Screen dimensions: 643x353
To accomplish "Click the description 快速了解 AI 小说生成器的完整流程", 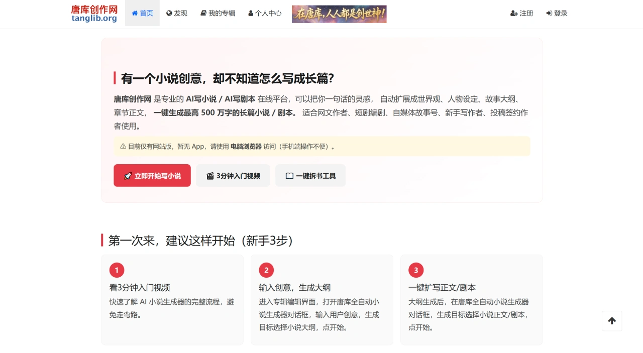I will point(172,308).
